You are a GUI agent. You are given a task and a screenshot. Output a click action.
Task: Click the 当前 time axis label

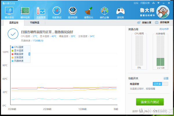click(116, 109)
